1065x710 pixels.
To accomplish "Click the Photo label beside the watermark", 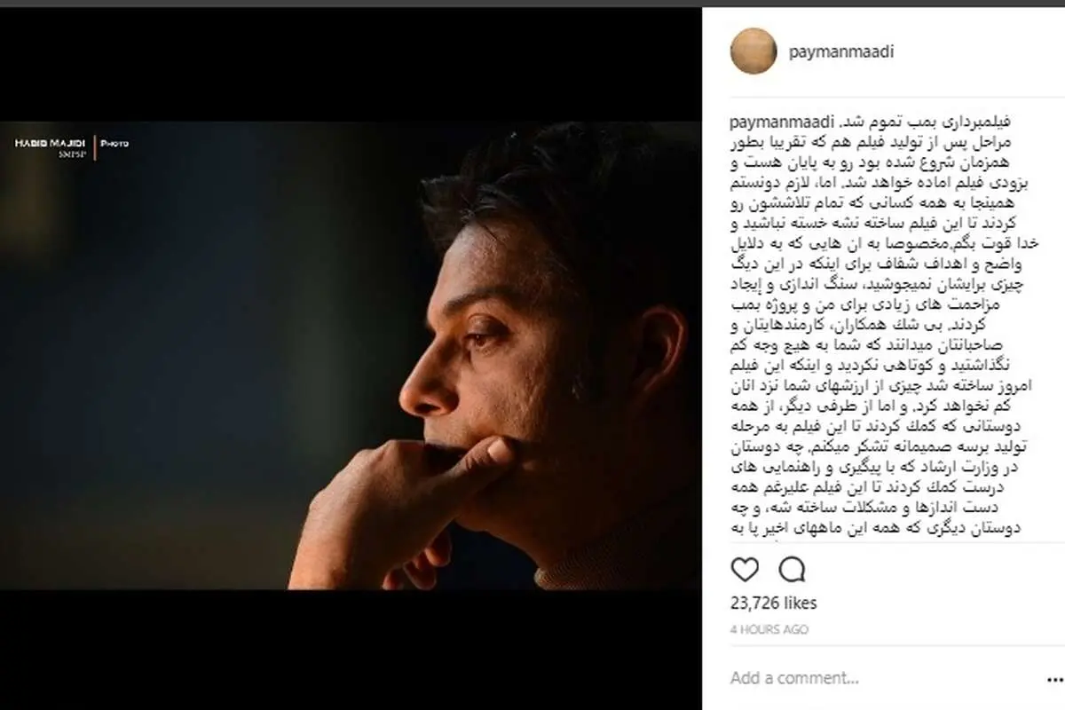I will [x=115, y=143].
